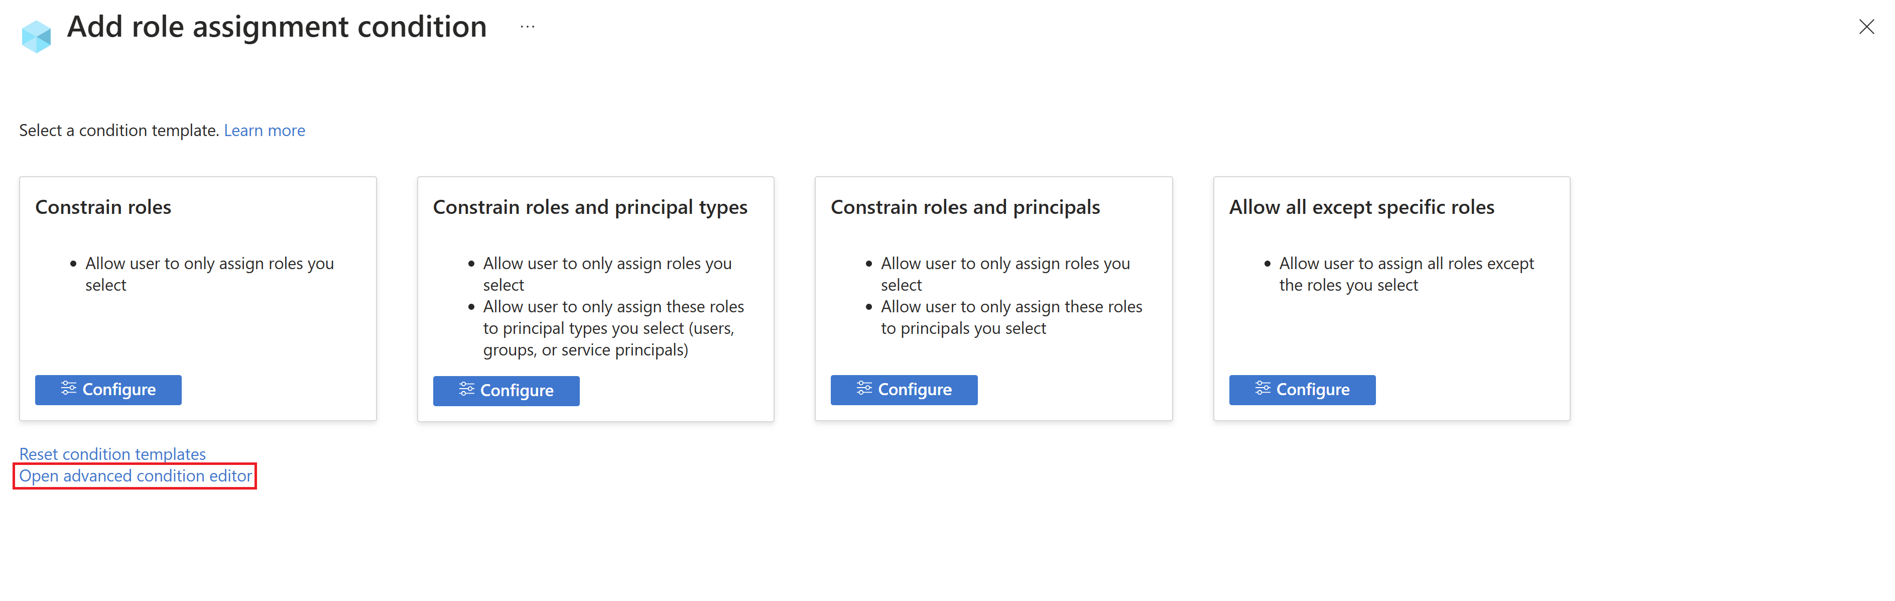Image resolution: width=1895 pixels, height=601 pixels.
Task: Configure Constrain roles and principal types template
Action: coord(506,391)
